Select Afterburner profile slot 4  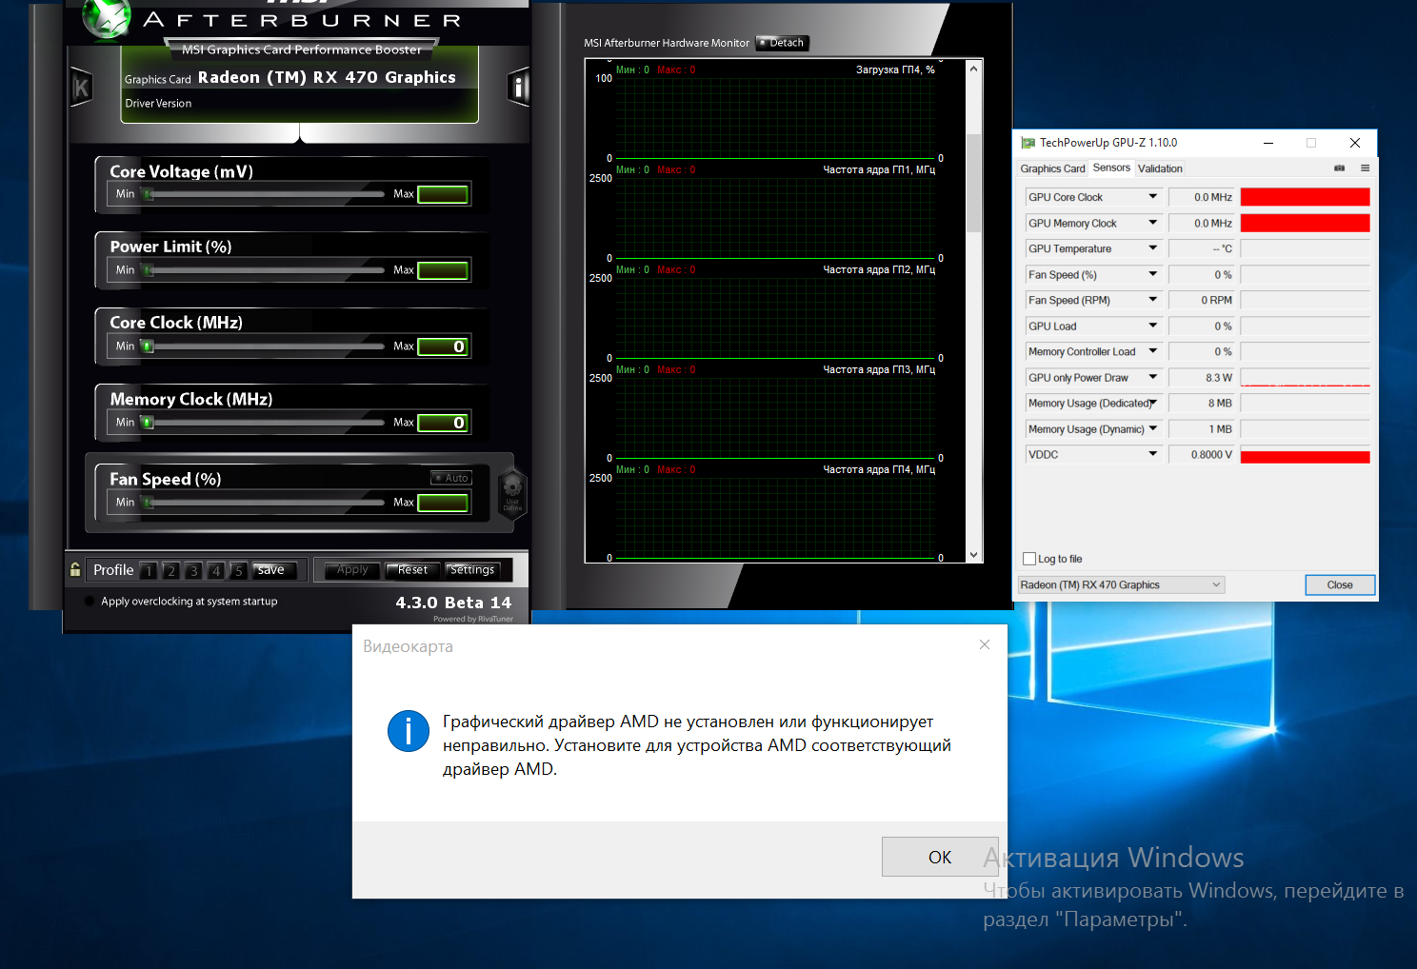coord(217,571)
